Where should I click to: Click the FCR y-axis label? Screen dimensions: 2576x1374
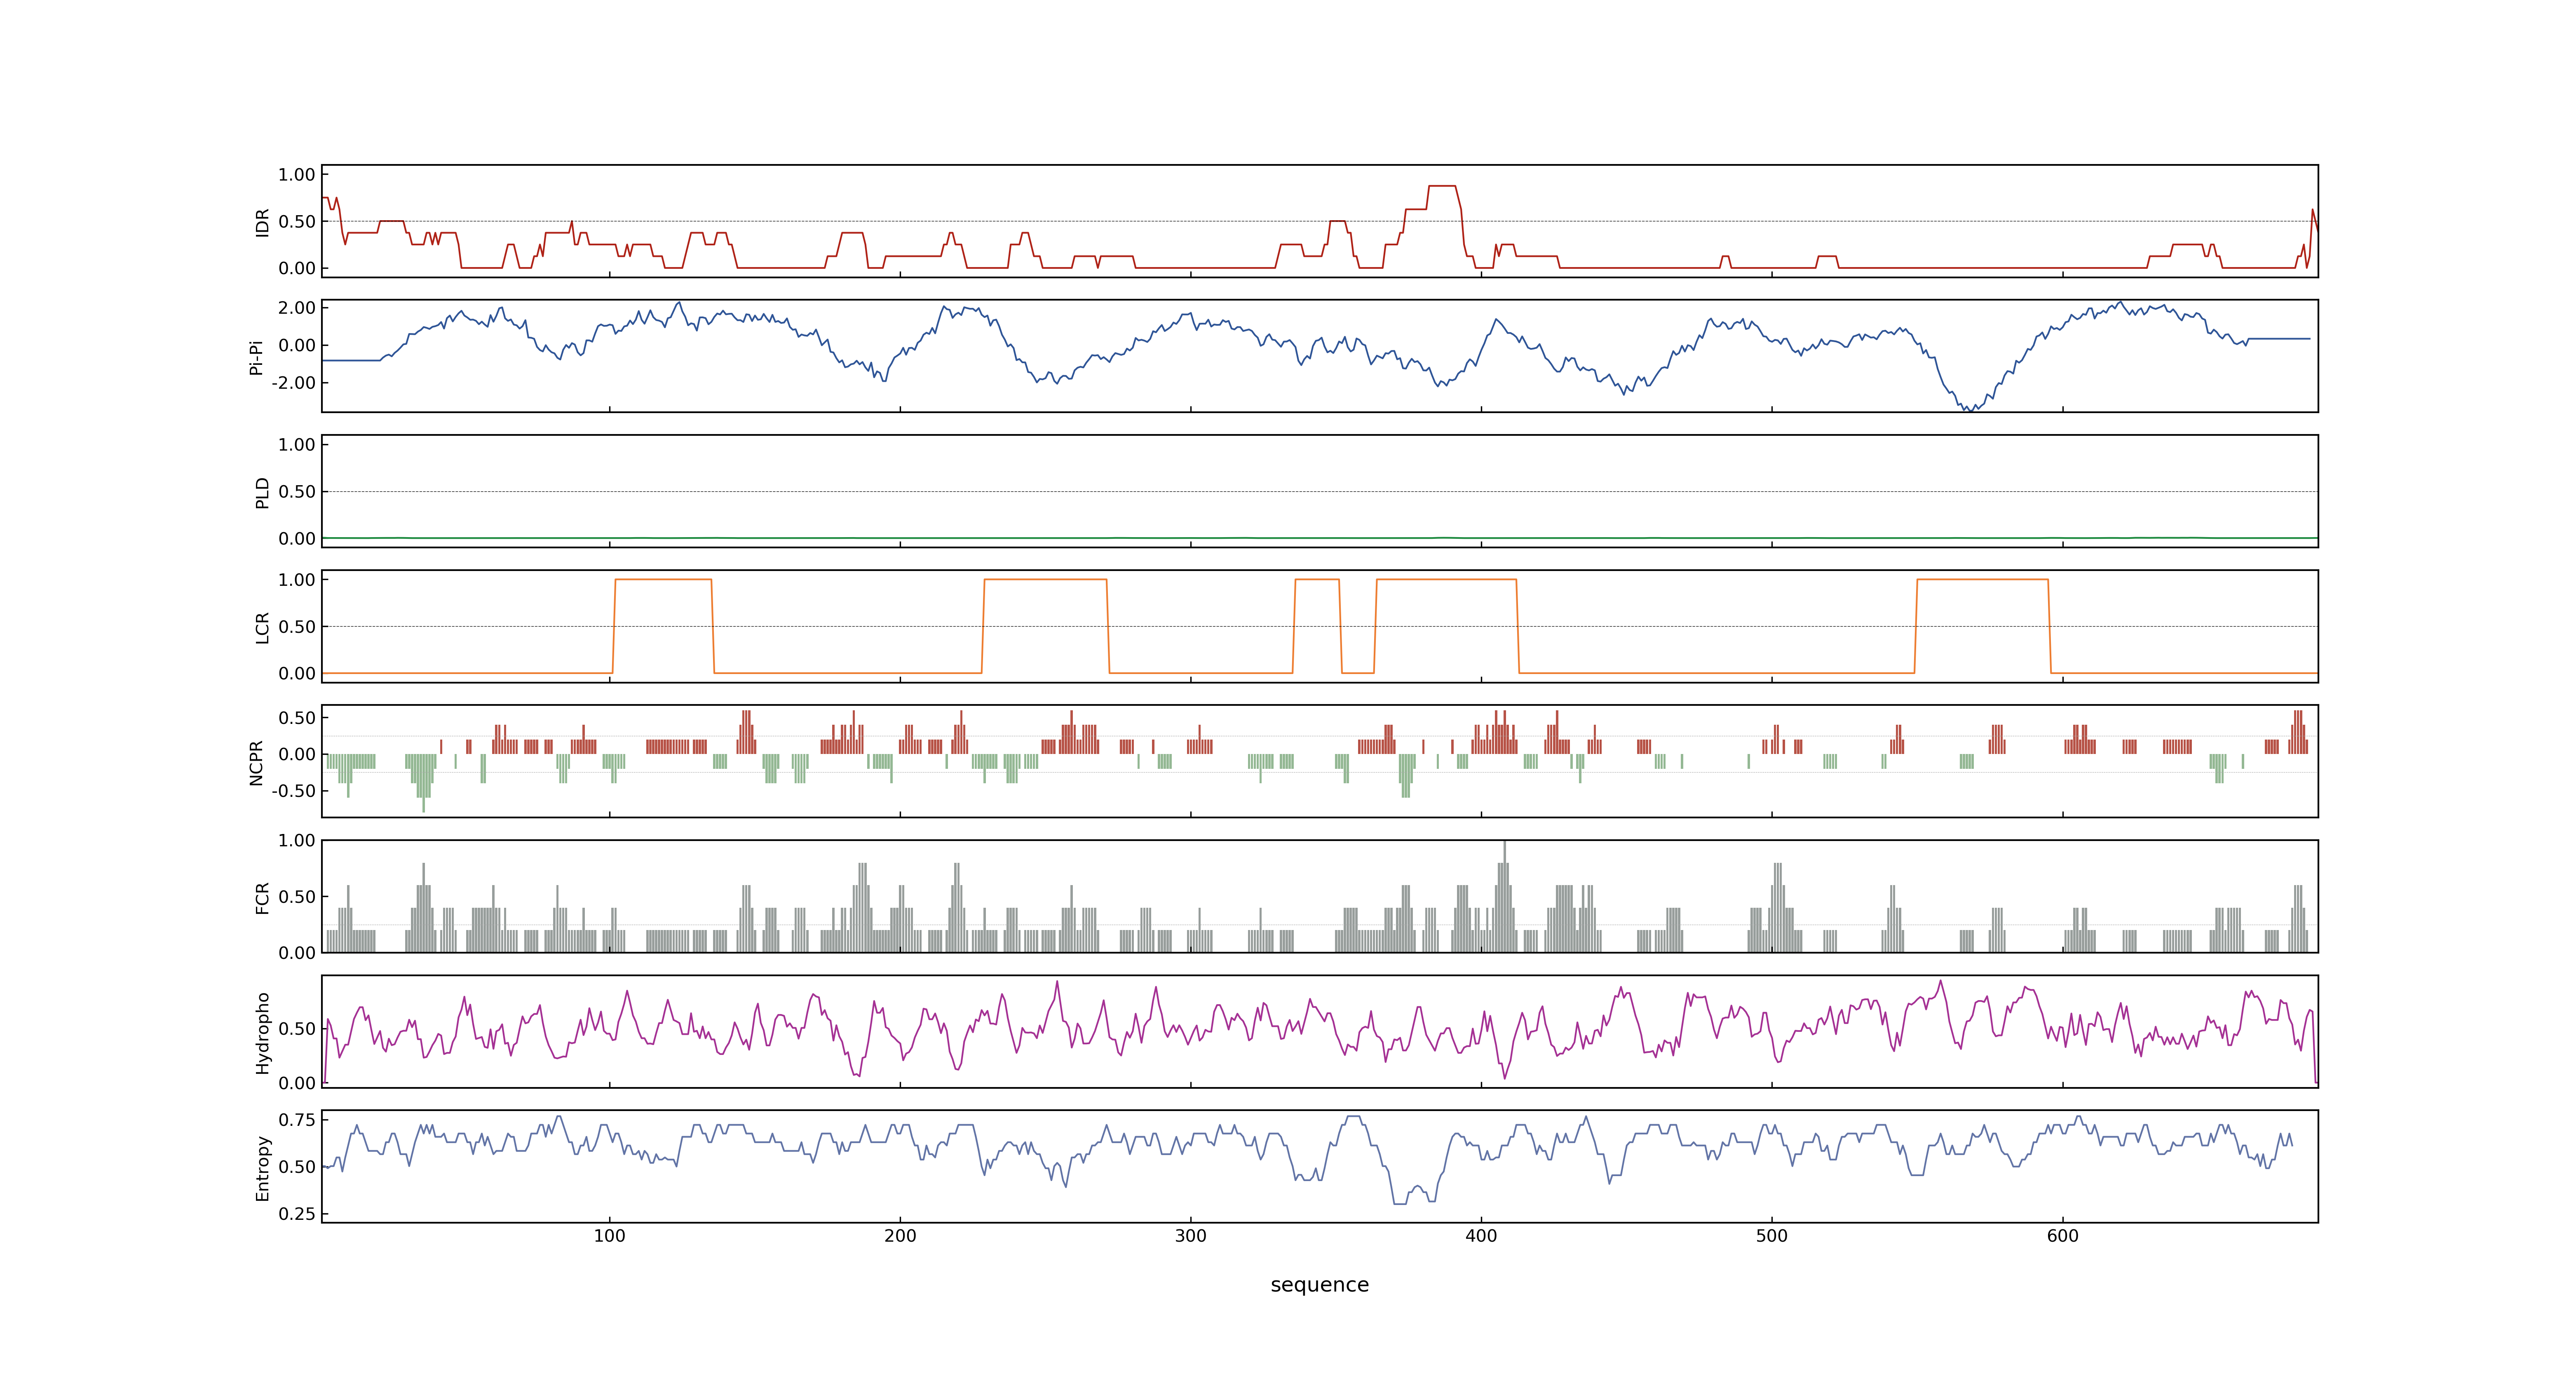tap(262, 897)
